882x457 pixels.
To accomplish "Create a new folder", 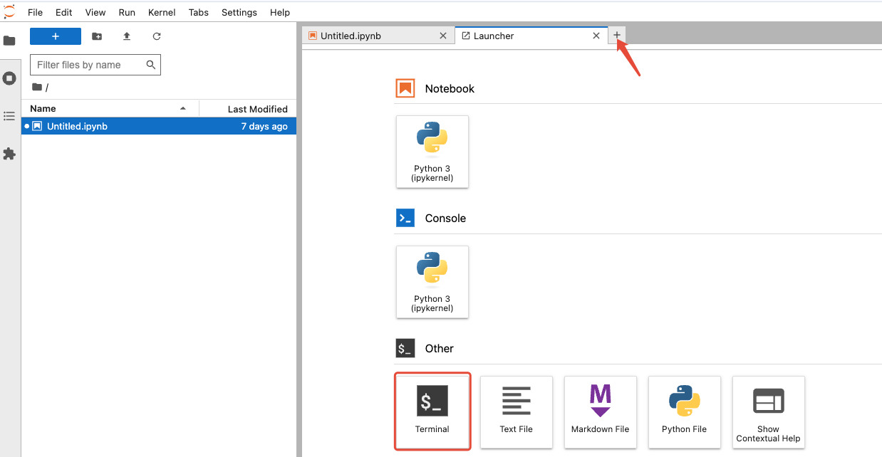I will pos(97,36).
